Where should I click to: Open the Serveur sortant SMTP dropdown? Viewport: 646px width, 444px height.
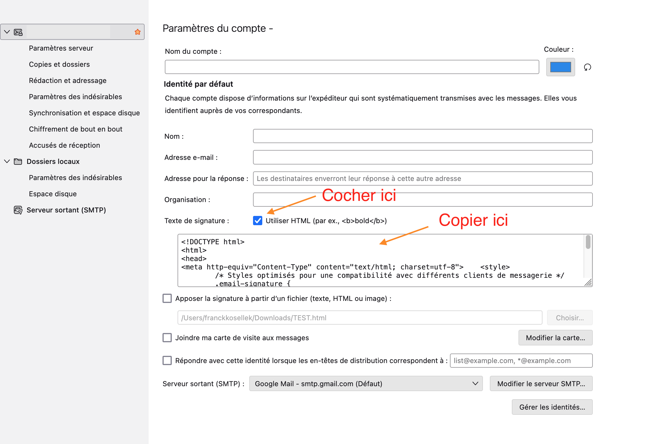tap(366, 384)
